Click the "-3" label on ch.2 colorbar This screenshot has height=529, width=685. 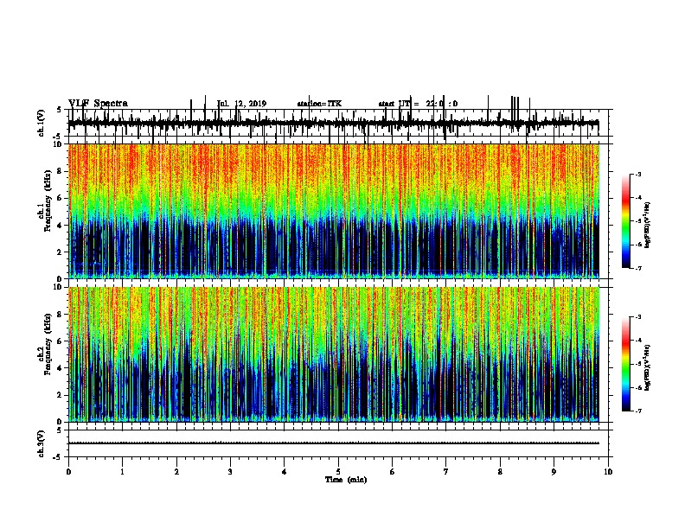[x=637, y=317]
